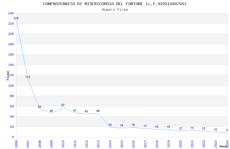Select y-axis tick label 100
Viewport: 230px width, 149px height.
pos(11,86)
